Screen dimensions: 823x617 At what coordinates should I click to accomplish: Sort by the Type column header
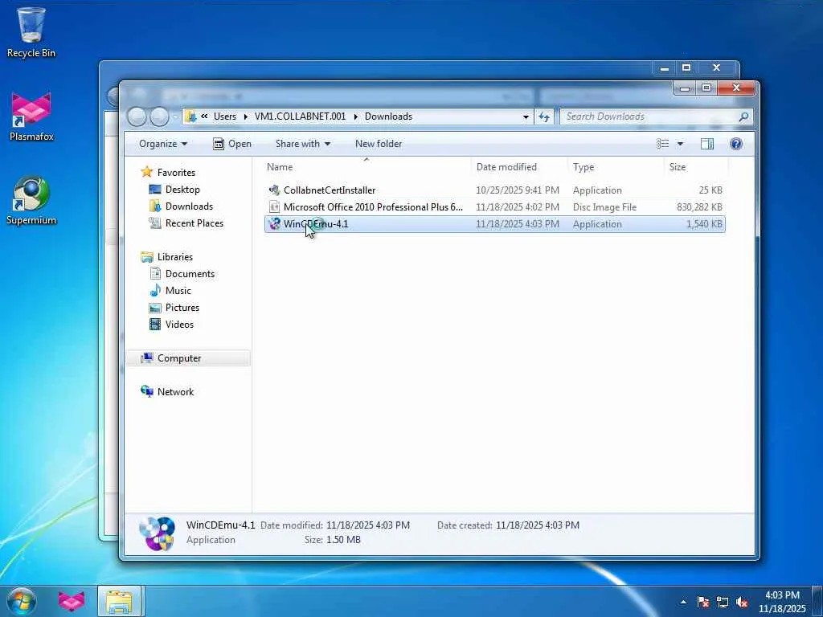pyautogui.click(x=616, y=167)
